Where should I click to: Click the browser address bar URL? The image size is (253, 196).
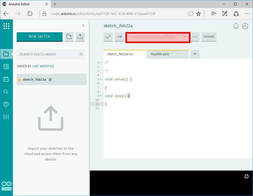[x=103, y=14]
